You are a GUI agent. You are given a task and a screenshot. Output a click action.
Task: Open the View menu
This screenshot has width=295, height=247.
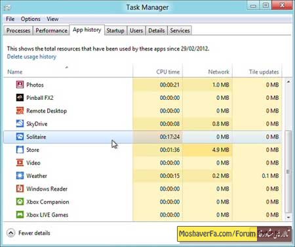point(52,19)
